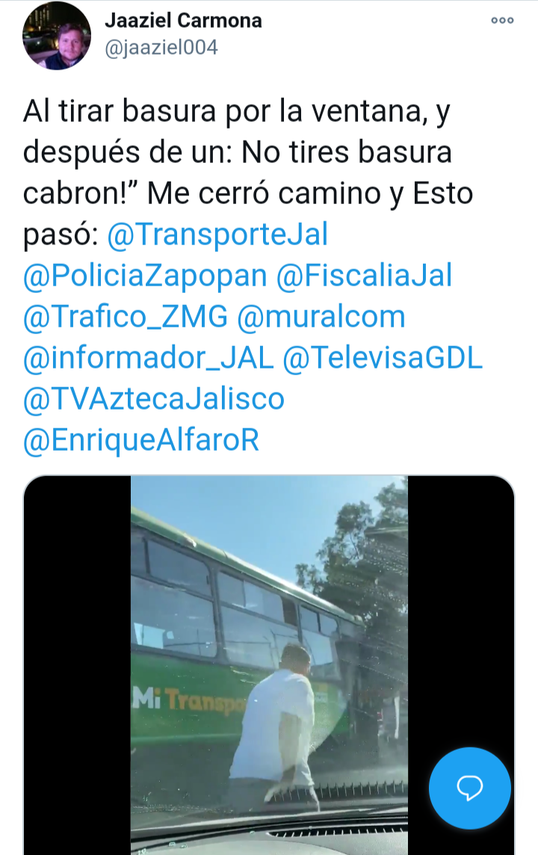Open the @TVAztecaJalisco mention

pyautogui.click(x=154, y=398)
